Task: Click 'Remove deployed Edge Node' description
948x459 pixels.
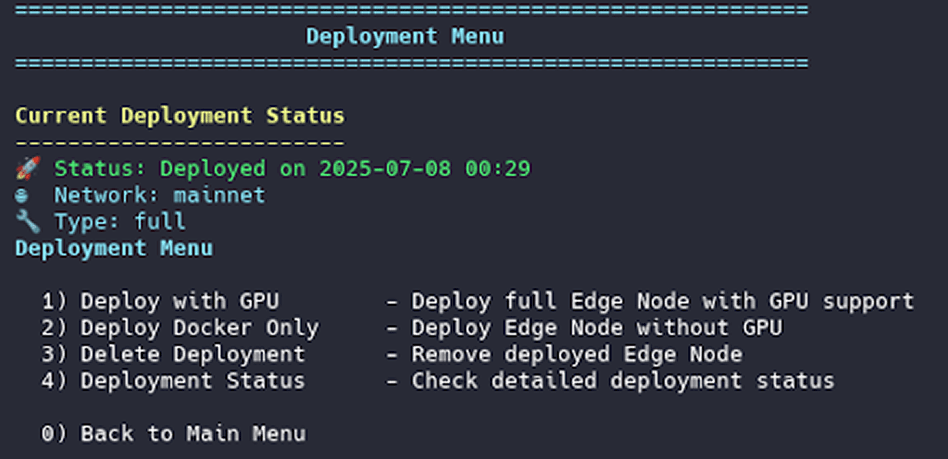Action: click(x=577, y=354)
